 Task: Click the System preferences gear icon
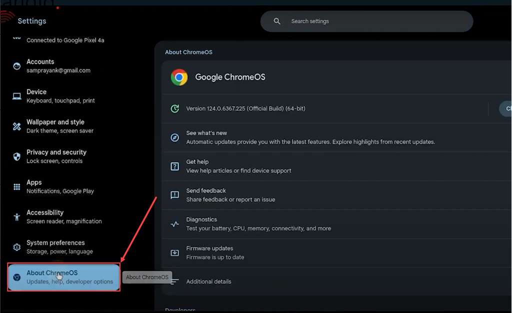point(16,247)
